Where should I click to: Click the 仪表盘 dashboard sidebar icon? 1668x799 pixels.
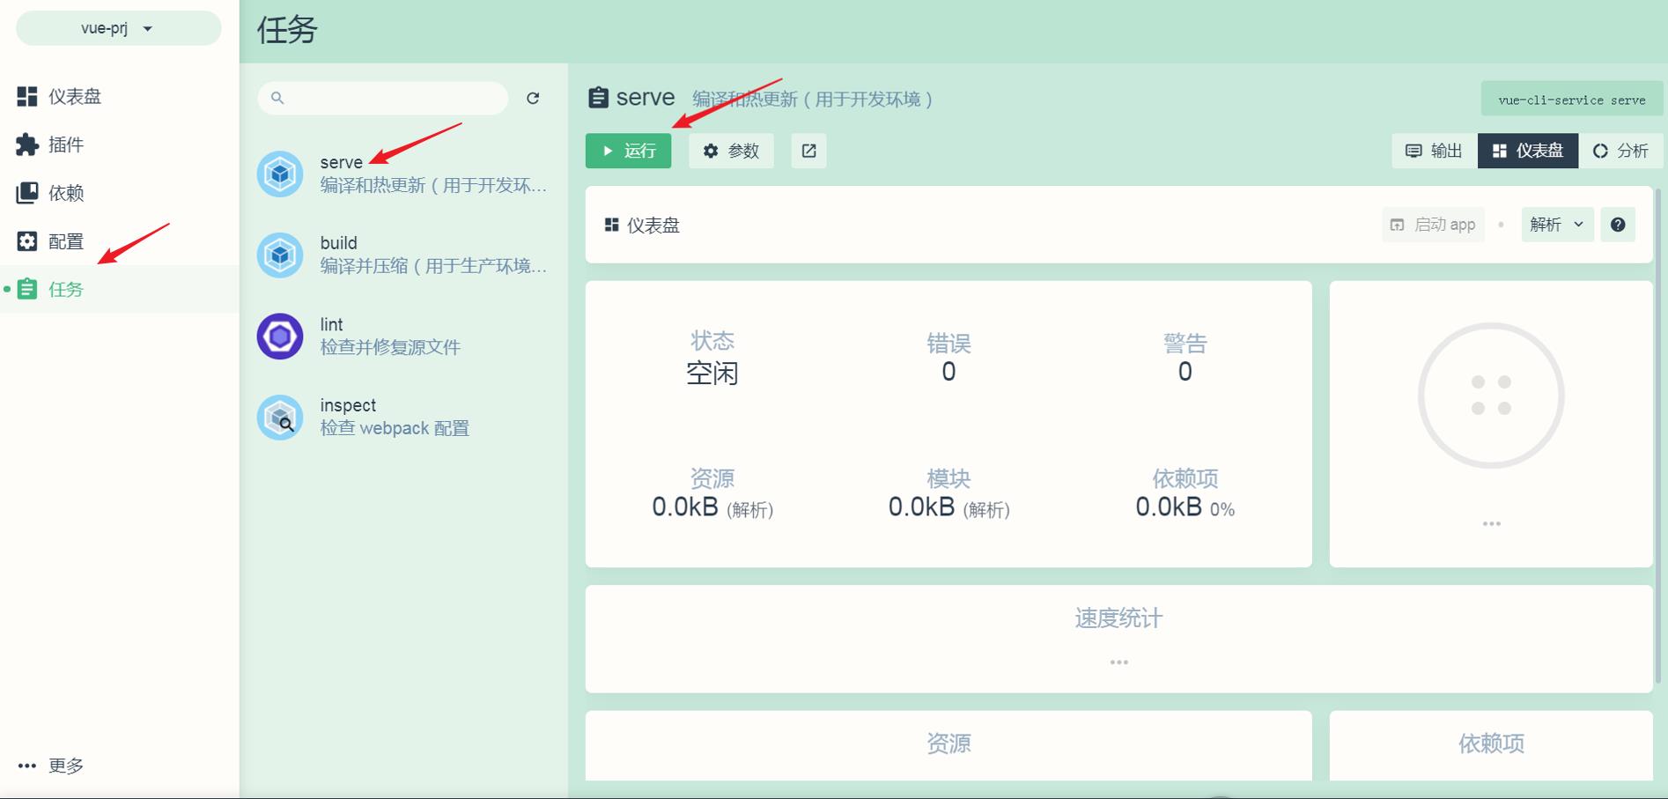point(27,96)
